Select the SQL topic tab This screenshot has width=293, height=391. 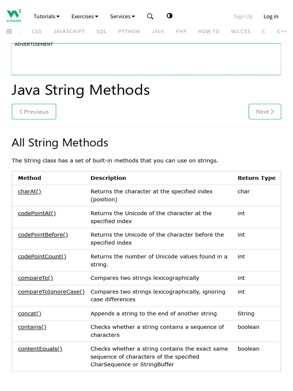[x=101, y=31]
